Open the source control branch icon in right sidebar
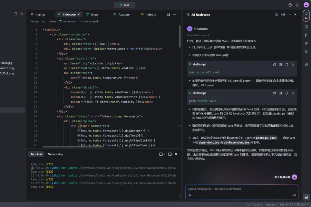Image resolution: width=311 pixels, height=207 pixels. (x=306, y=35)
